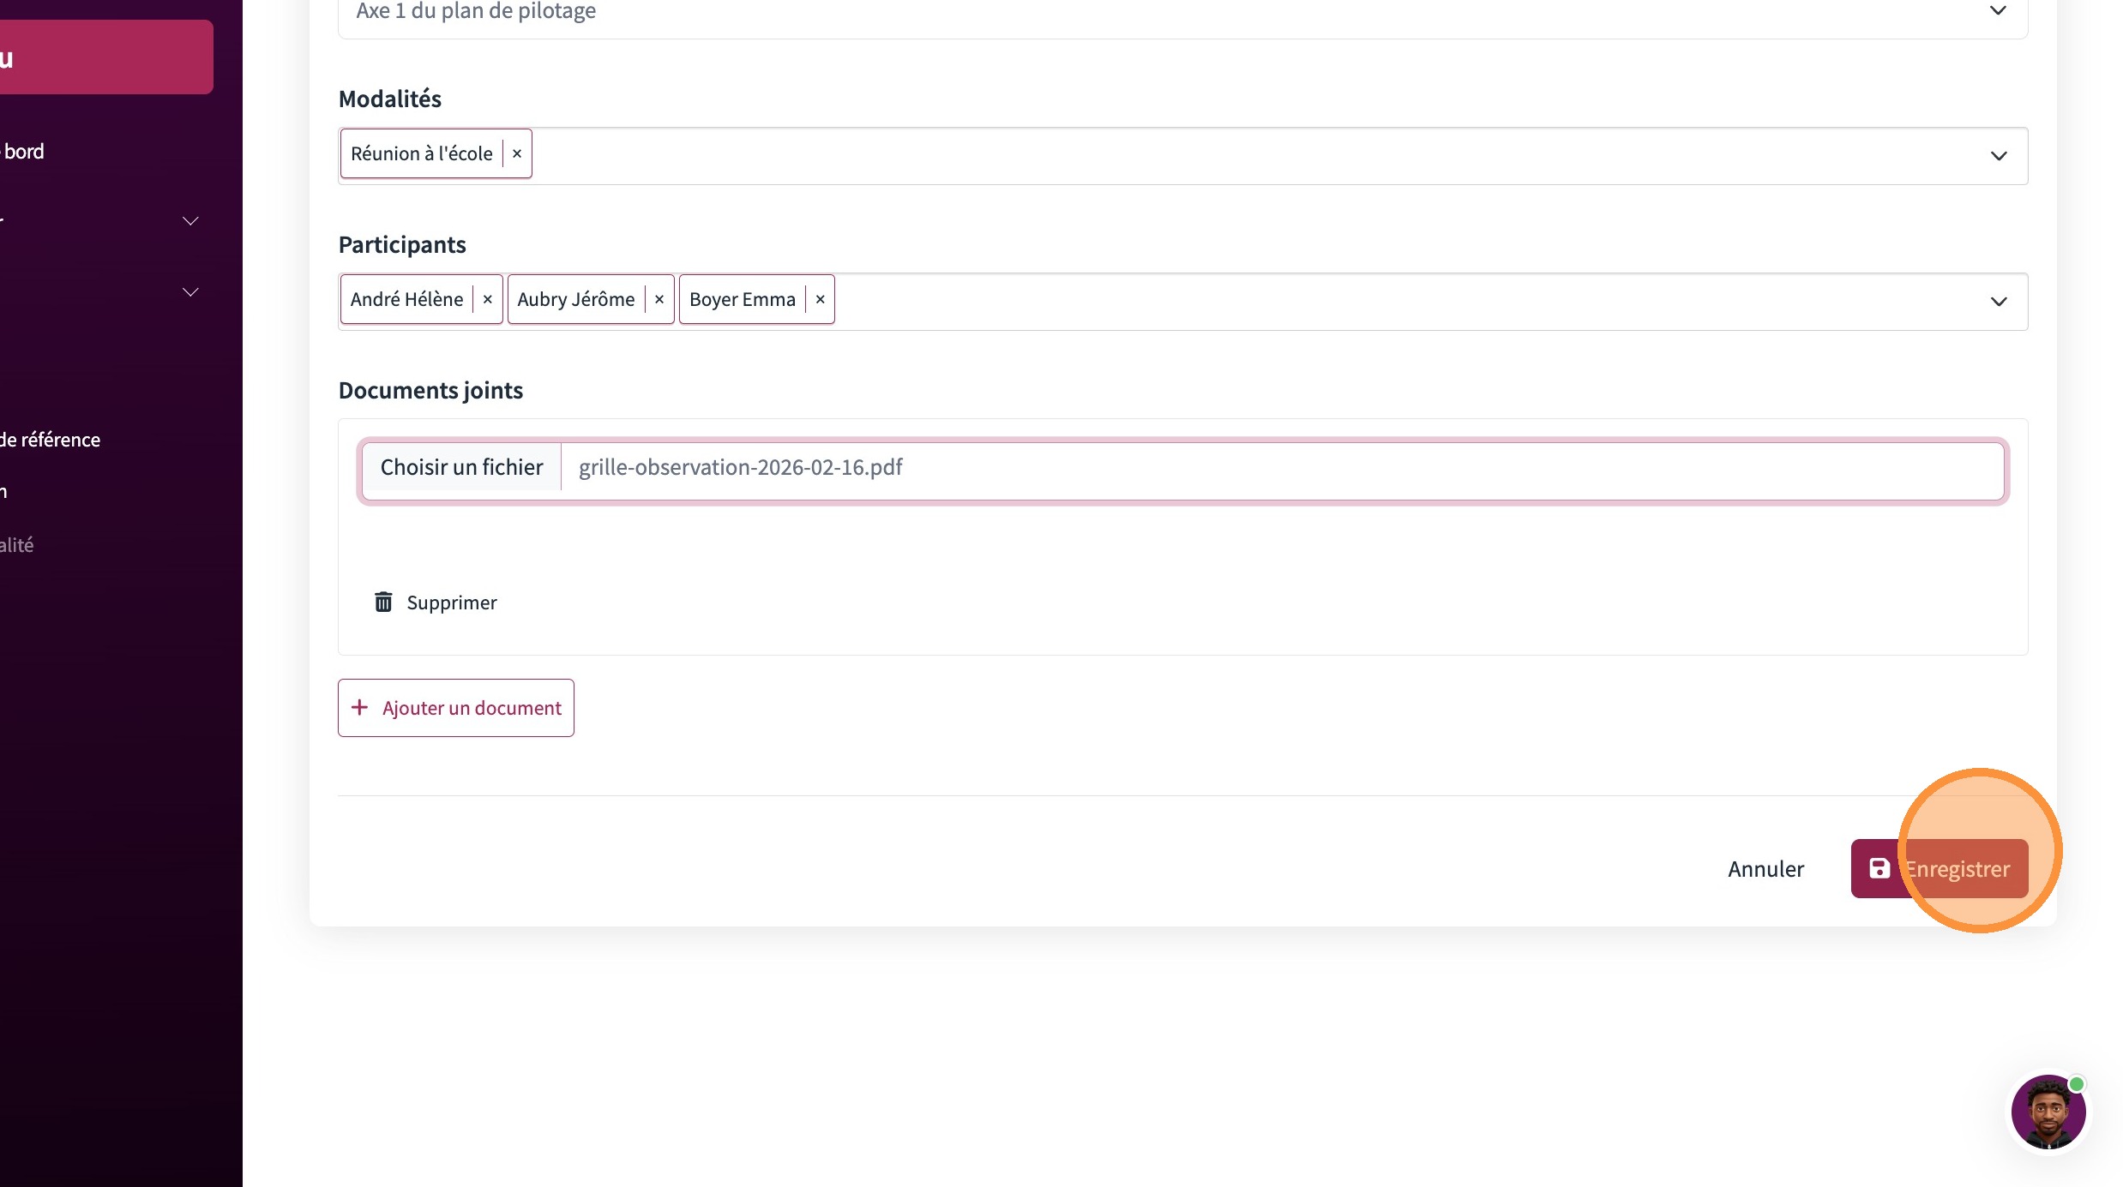The image size is (2123, 1187).
Task: Click the plus icon in Ajouter un document
Action: pos(360,708)
